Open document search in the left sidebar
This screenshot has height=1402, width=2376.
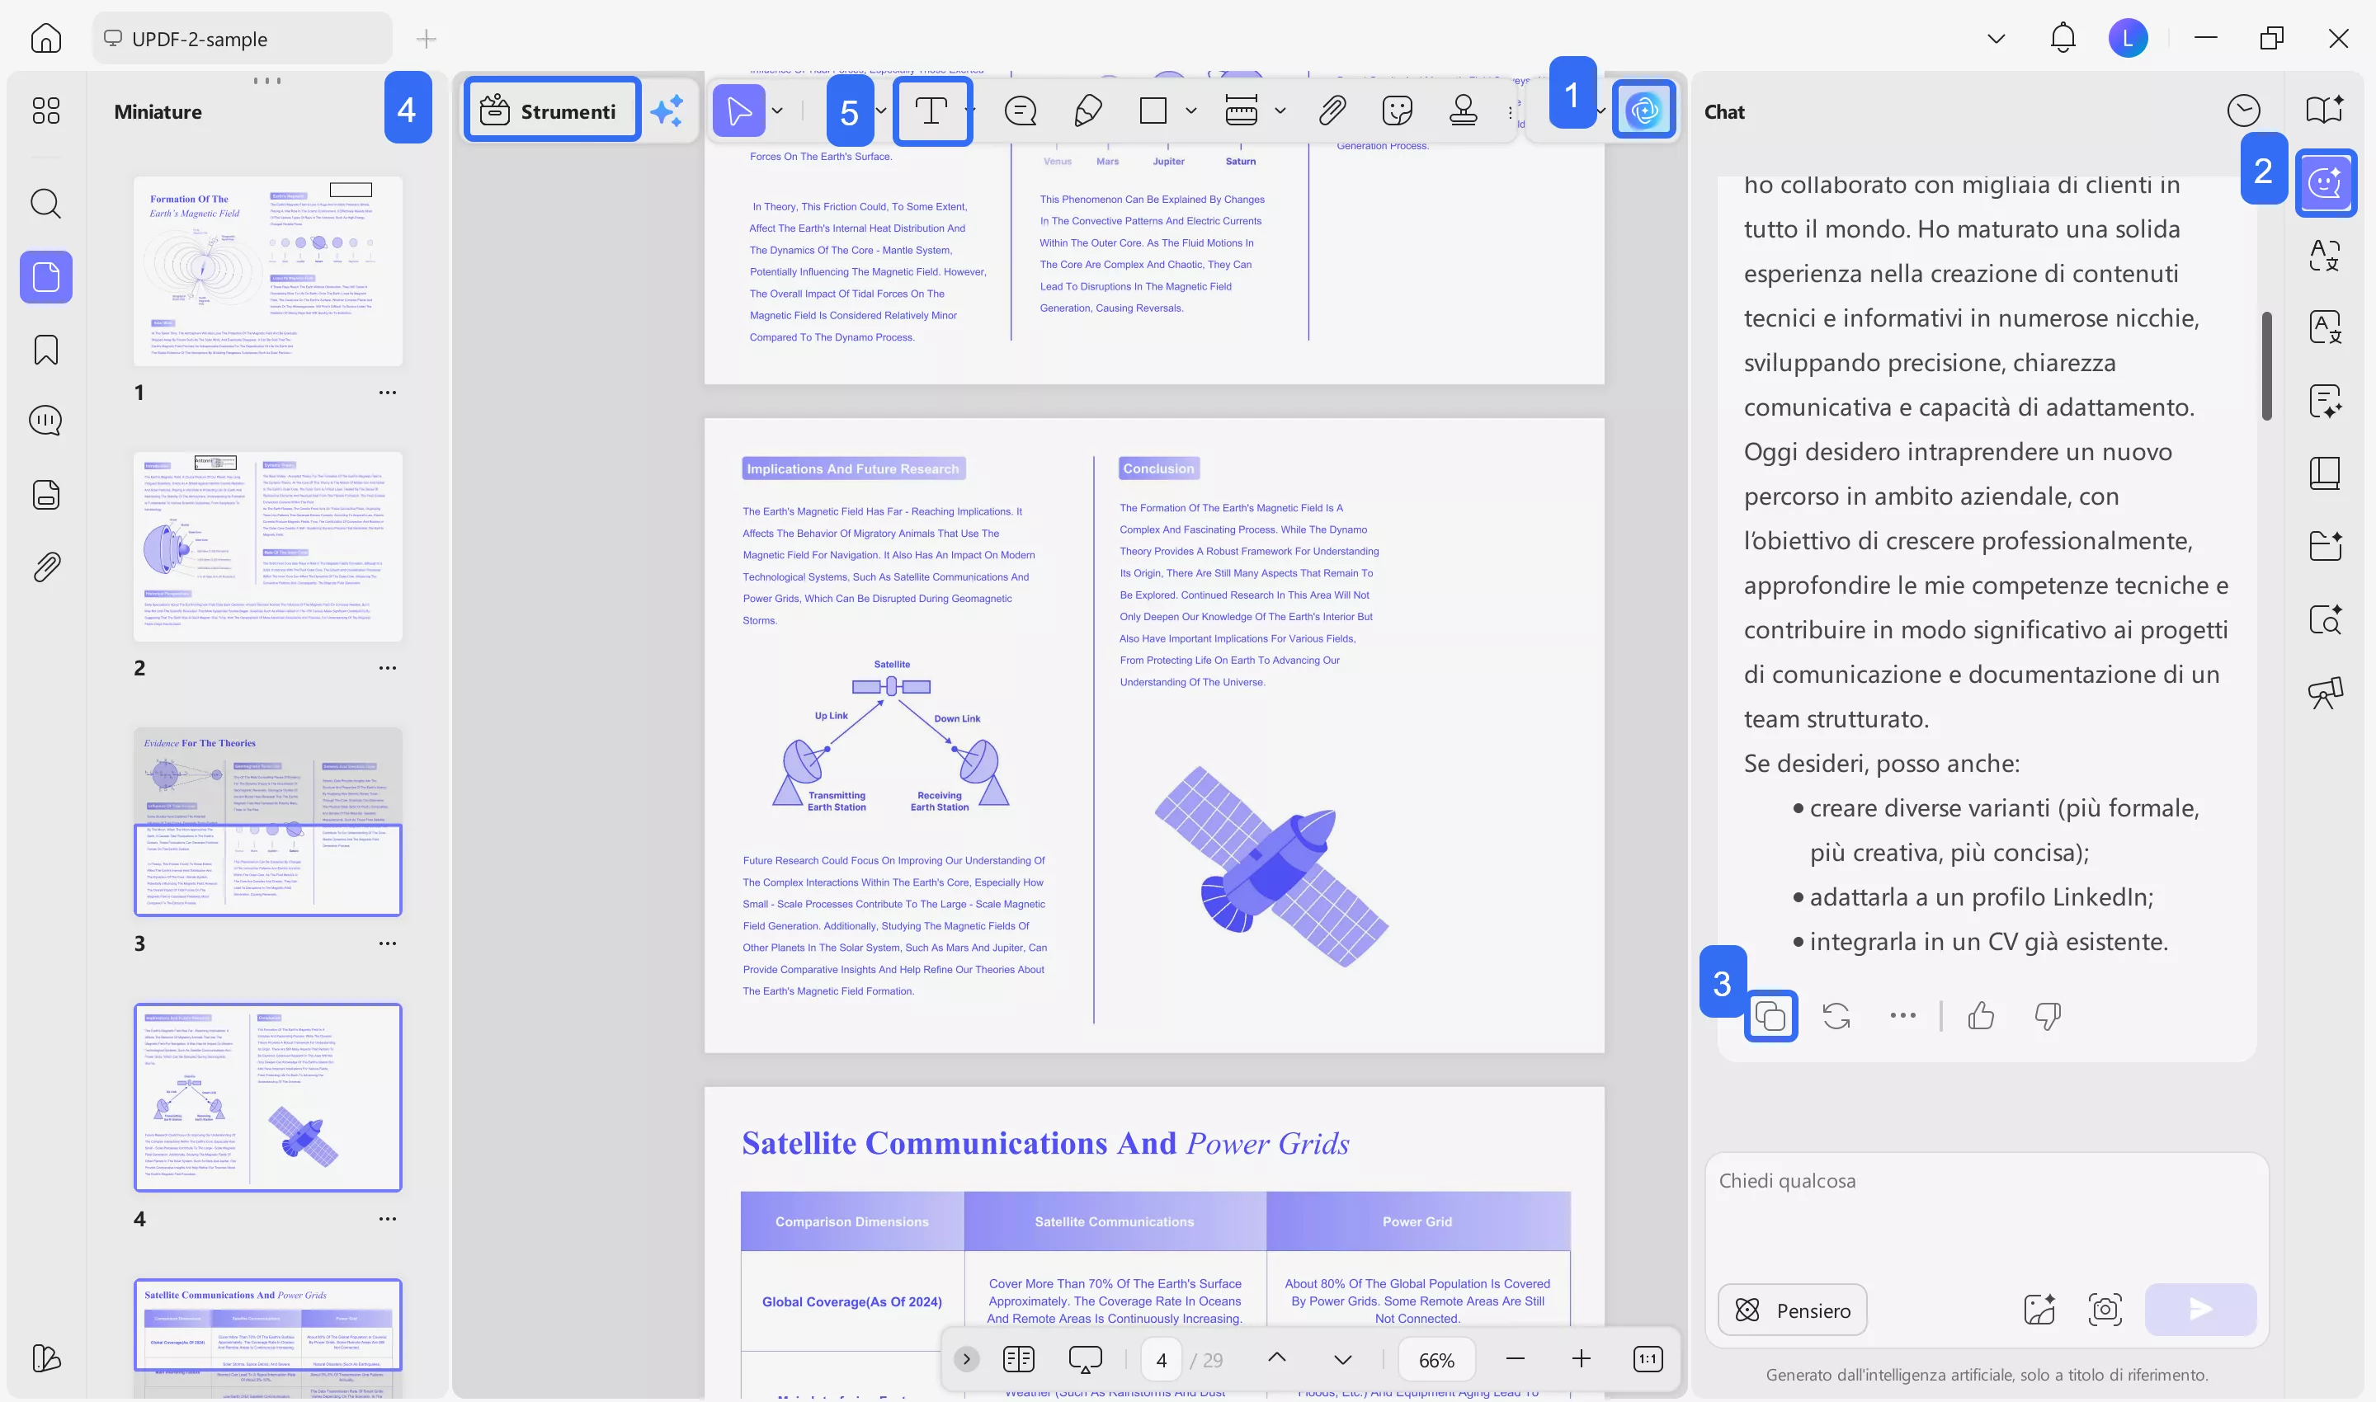tap(45, 204)
